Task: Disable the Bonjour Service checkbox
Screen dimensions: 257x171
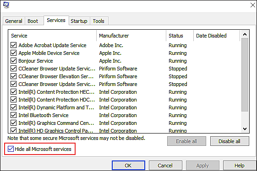Action: 13,61
